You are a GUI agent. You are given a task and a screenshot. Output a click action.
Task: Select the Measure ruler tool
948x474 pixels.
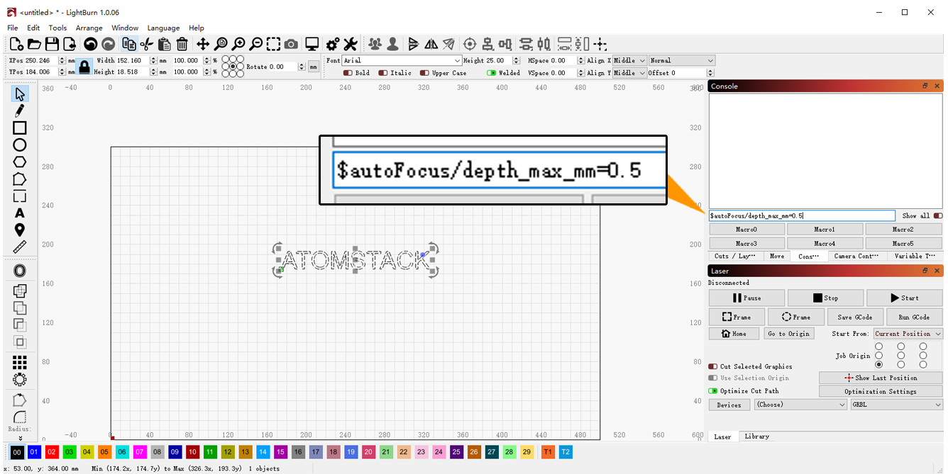click(x=19, y=247)
